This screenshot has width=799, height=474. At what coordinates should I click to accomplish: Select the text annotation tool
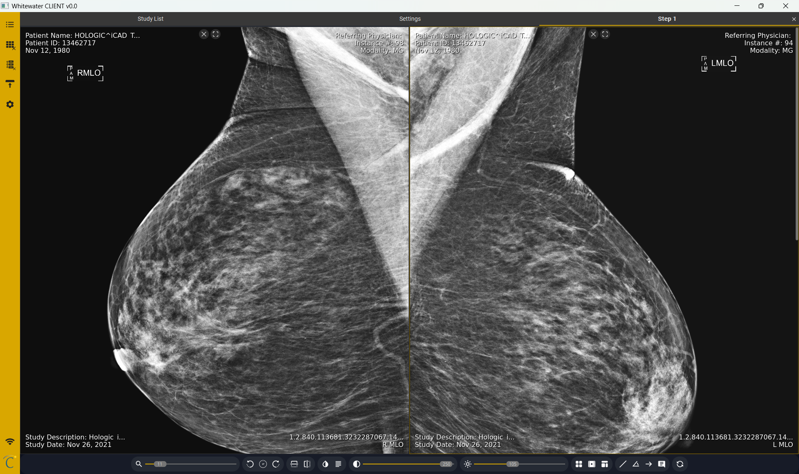(662, 464)
